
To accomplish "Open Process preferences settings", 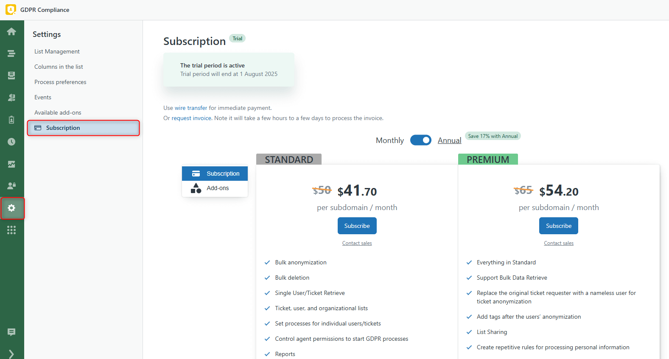I will [60, 82].
